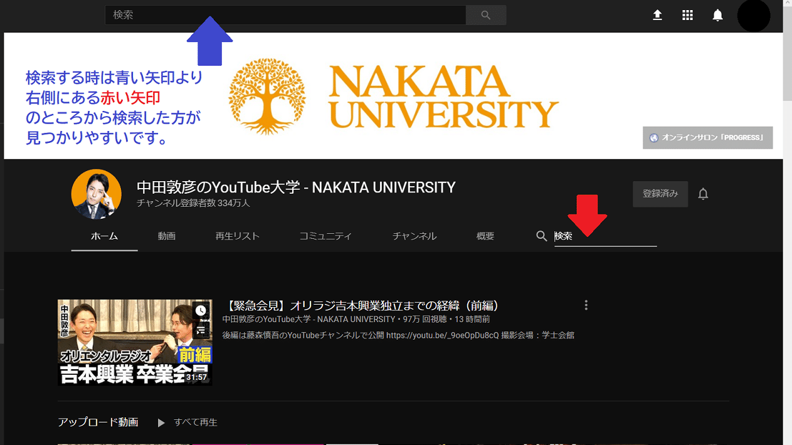Click the 97万 回視聴・13 時間前 metadata
Viewport: 792px width, 445px height.
coord(446,320)
